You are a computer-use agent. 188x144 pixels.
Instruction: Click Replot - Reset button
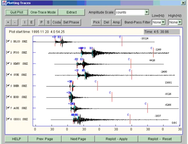[160, 139]
